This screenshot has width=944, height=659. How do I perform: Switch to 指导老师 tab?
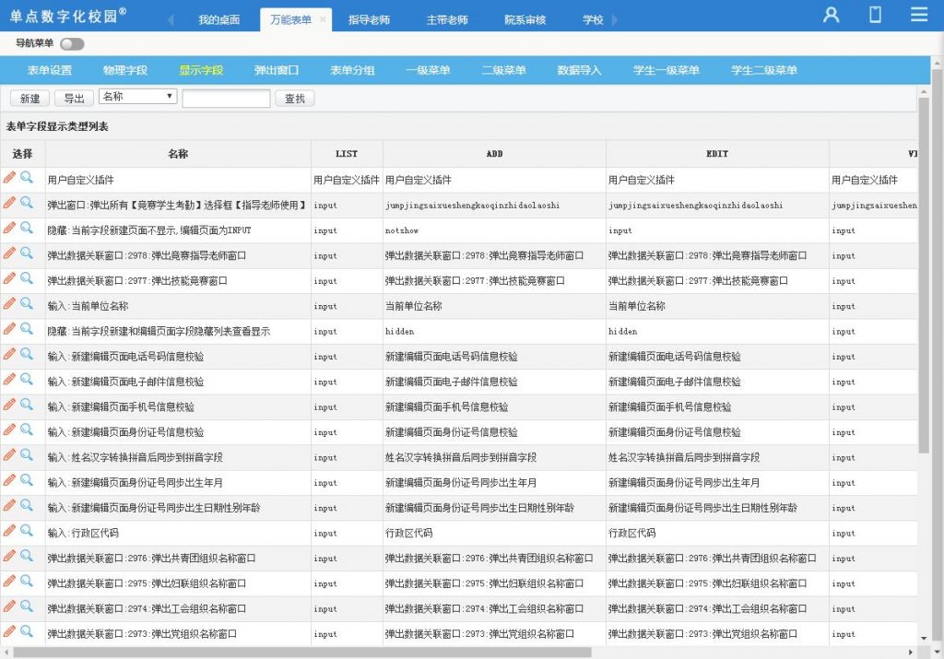coord(369,20)
